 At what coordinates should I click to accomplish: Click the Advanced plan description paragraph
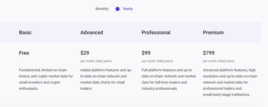tap(106, 79)
